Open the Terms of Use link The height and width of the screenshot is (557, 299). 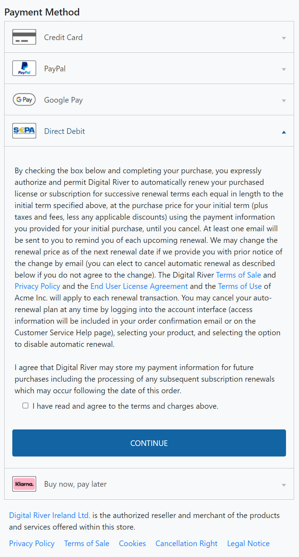[x=240, y=286]
